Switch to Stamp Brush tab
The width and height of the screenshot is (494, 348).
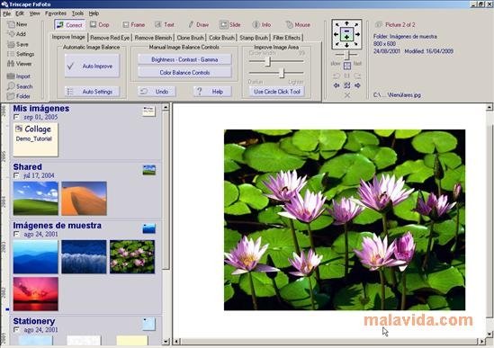tap(254, 38)
